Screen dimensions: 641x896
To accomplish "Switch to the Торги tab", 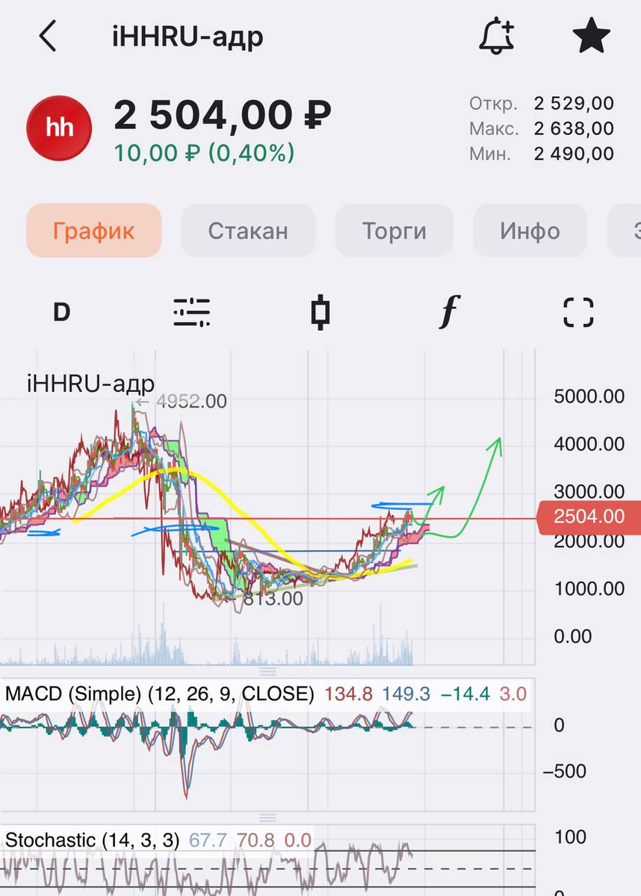I will [394, 230].
